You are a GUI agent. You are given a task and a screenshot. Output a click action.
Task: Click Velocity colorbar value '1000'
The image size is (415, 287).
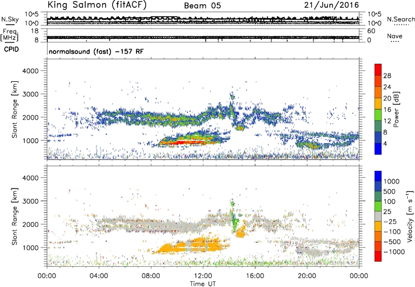pos(391,181)
